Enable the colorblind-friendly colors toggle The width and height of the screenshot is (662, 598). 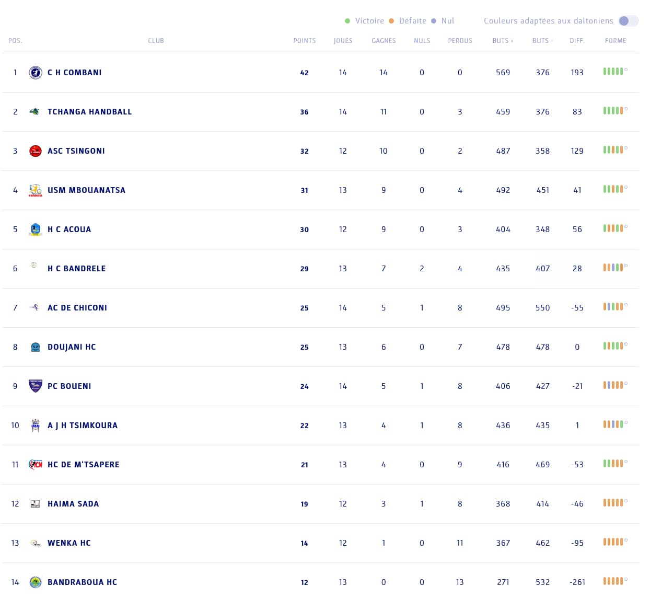pyautogui.click(x=628, y=21)
